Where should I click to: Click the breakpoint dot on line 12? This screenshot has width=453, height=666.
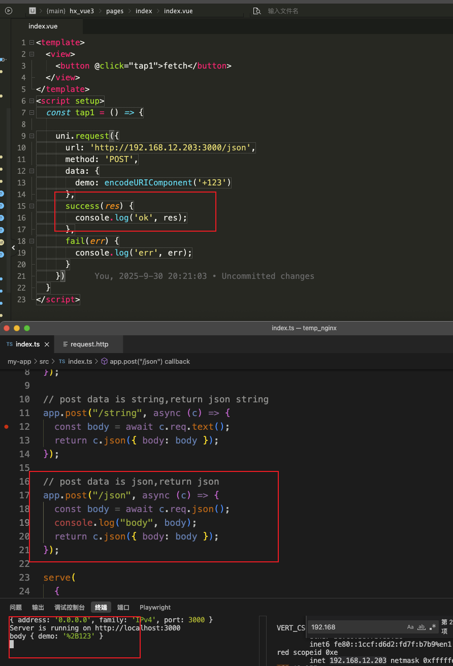(x=6, y=427)
